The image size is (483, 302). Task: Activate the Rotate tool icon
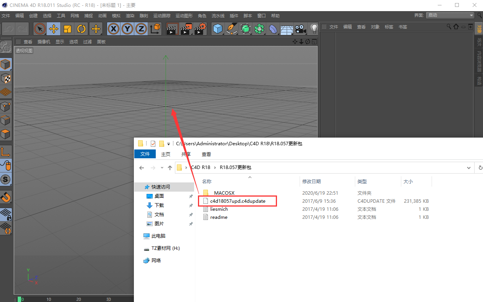coord(81,29)
